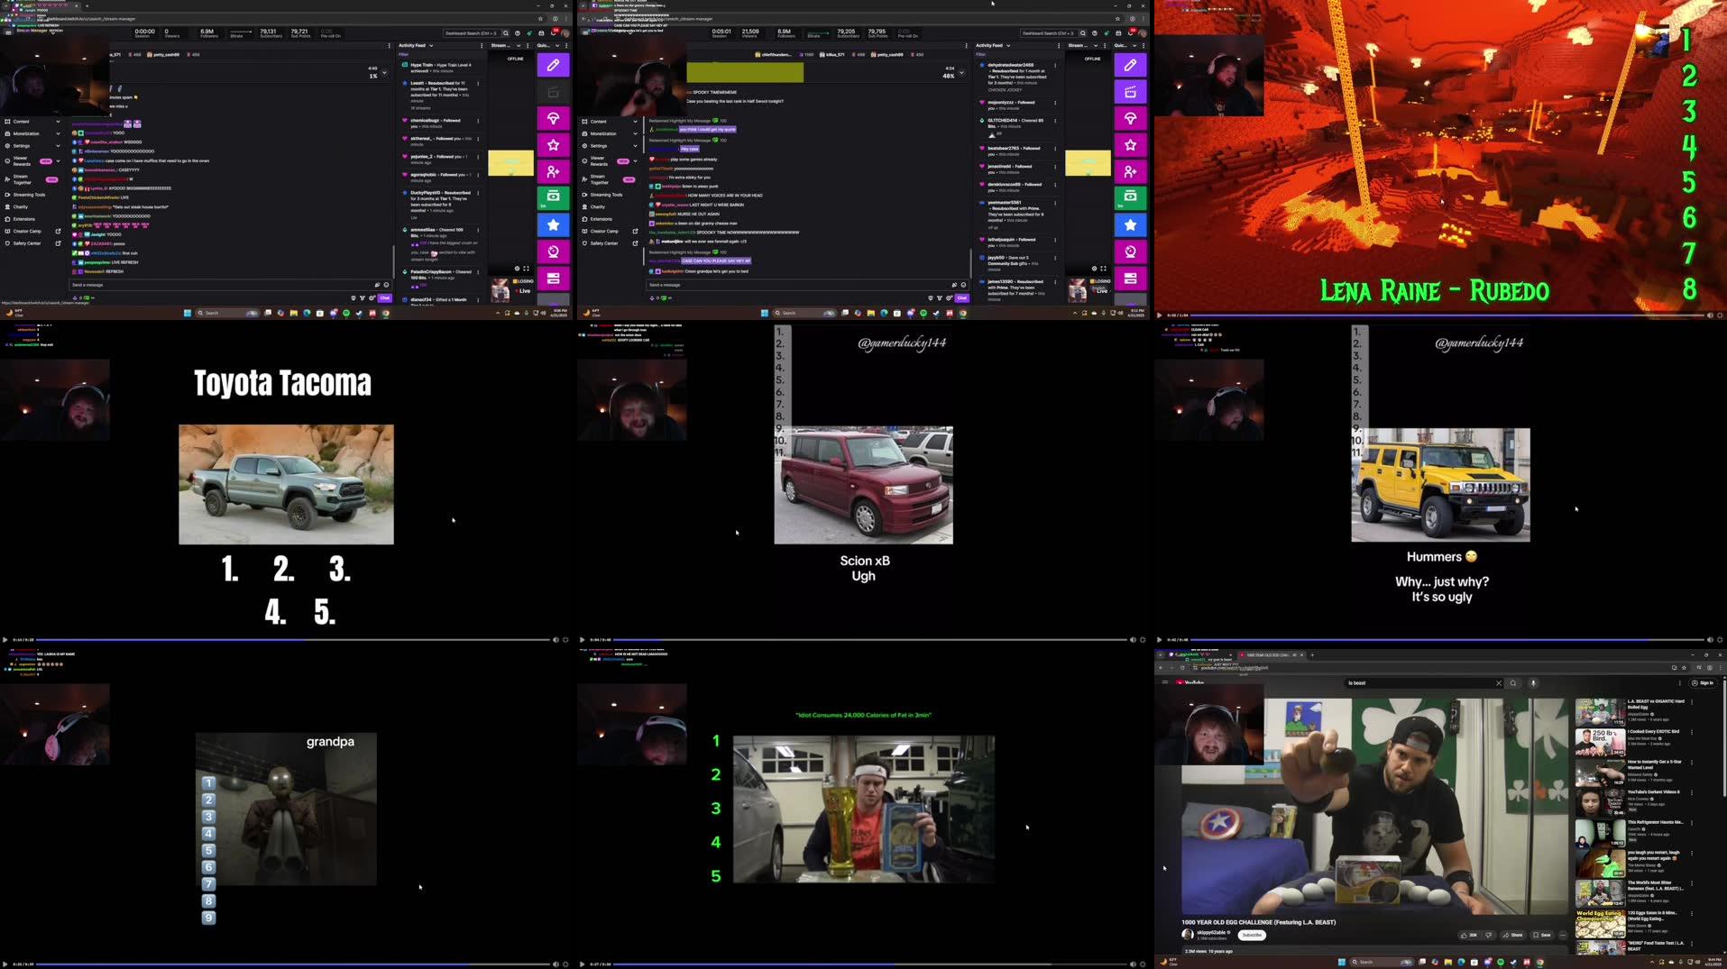The height and width of the screenshot is (969, 1727).
Task: Click Edit Stream Info pencil in 0:00:00 session dashboard
Action: tap(553, 65)
